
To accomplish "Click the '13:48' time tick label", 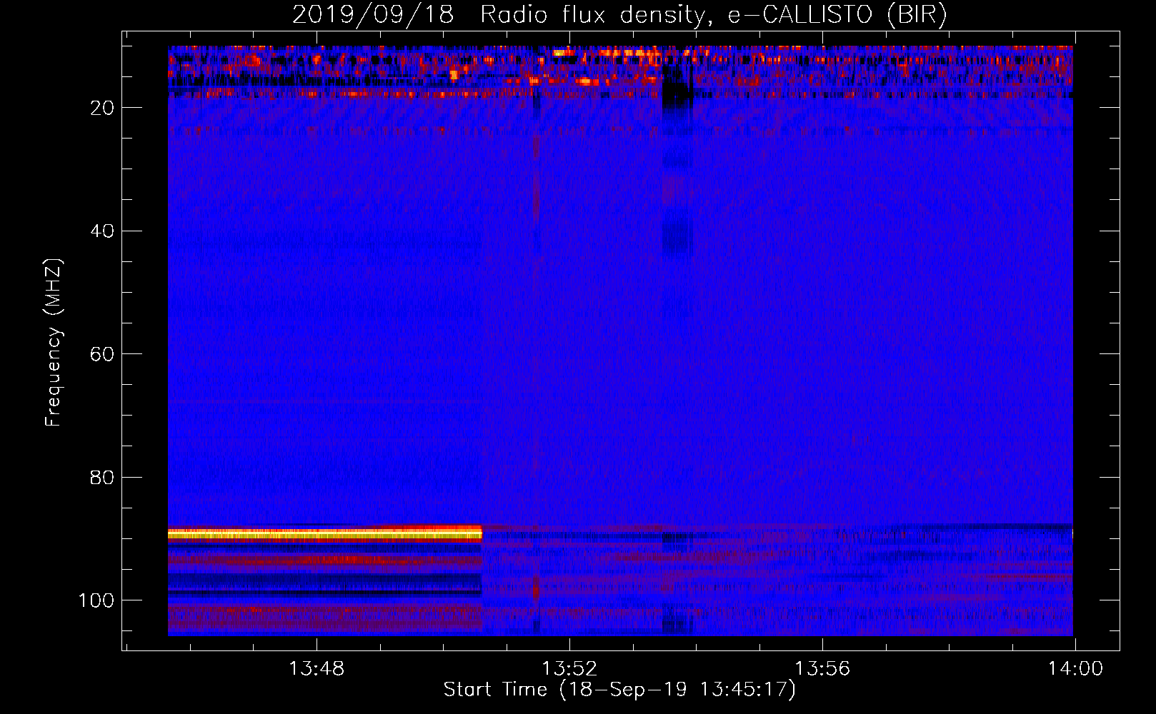I will click(x=317, y=669).
